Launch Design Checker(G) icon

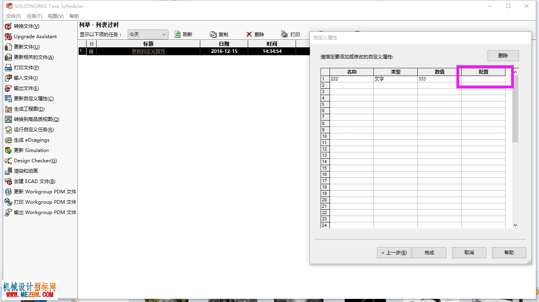point(8,161)
